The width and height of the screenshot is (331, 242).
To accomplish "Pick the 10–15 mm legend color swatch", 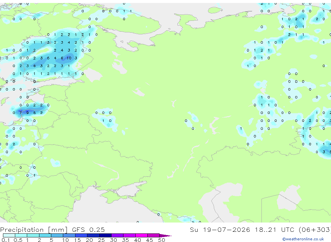I will pos(69,235).
